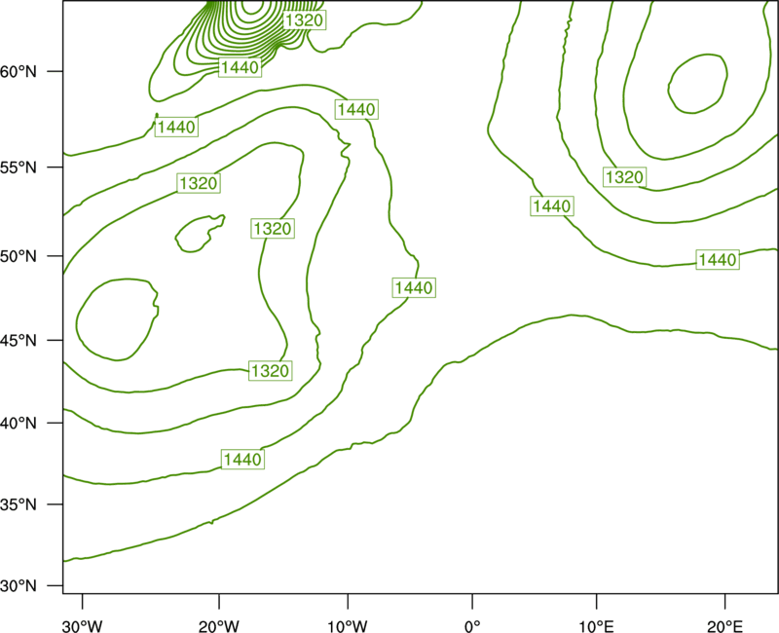Click the small closed contour near 59°N 18°E
Viewport: 779px width, 633px height.
(x=698, y=84)
